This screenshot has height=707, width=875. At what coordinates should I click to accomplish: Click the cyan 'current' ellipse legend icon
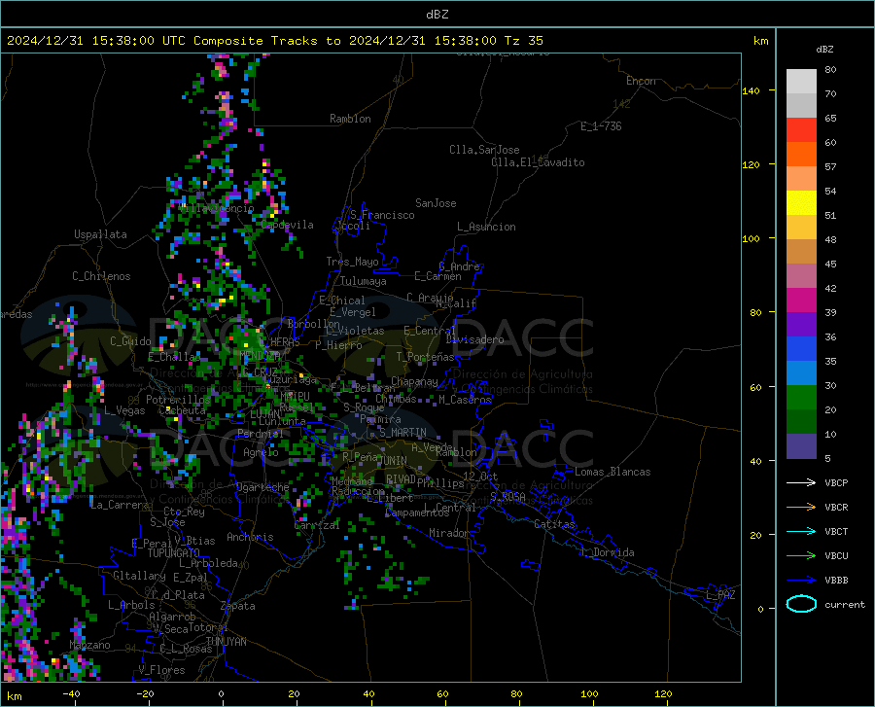[801, 604]
